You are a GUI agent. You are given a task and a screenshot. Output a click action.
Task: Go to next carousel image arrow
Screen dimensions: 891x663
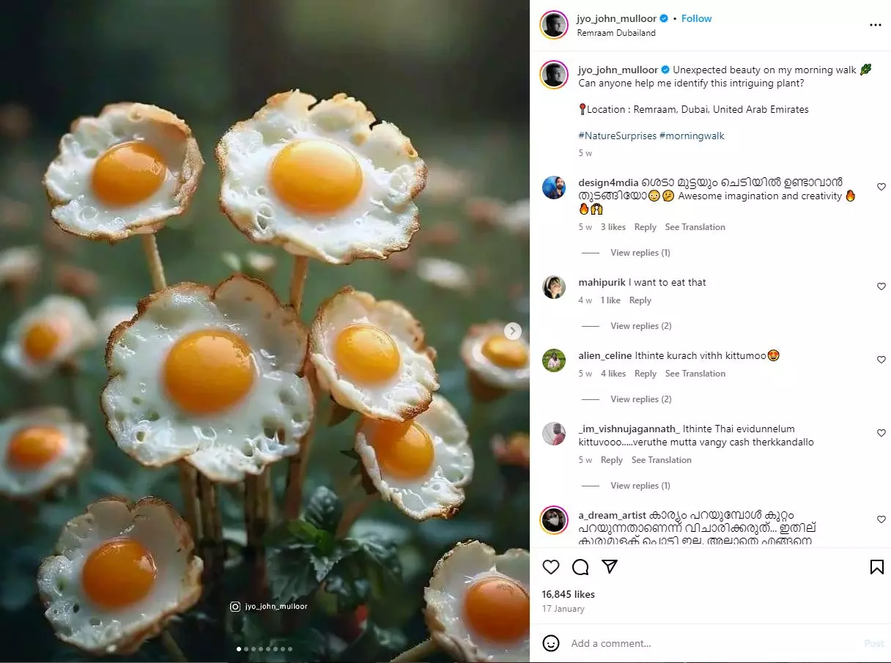point(513,331)
